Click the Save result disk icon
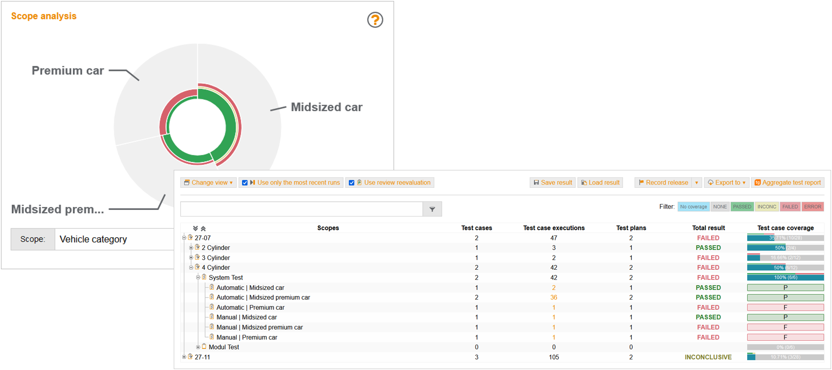Image resolution: width=832 pixels, height=370 pixels. pos(536,183)
